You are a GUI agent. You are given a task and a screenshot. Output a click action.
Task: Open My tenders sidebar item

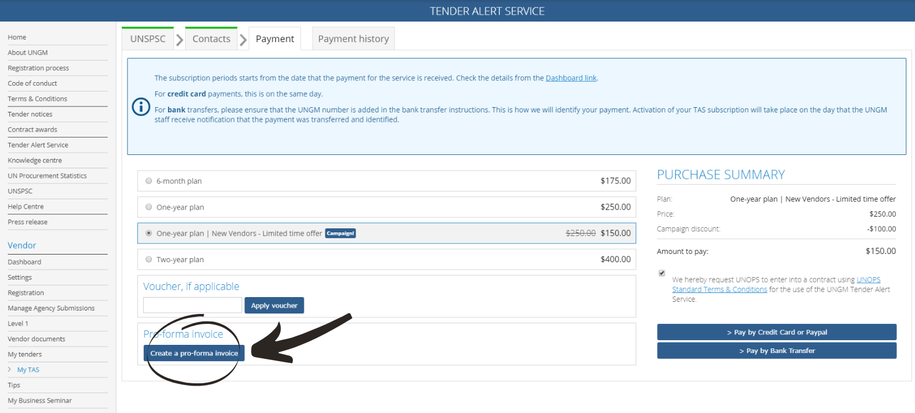tap(25, 354)
